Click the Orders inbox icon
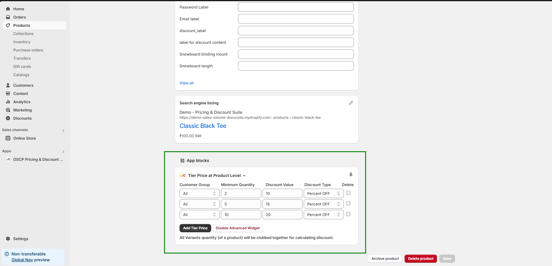552x266 pixels. [x=8, y=17]
